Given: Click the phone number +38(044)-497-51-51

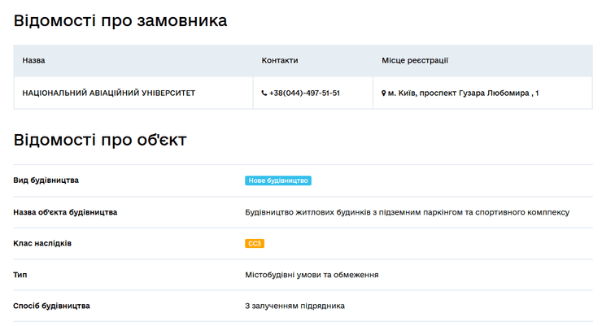Looking at the screenshot, I should pos(304,93).
